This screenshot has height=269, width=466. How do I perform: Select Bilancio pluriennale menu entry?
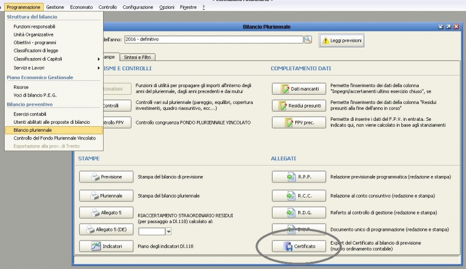click(x=33, y=130)
